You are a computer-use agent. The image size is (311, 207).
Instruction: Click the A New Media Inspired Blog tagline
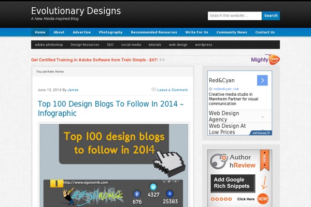tap(55, 19)
